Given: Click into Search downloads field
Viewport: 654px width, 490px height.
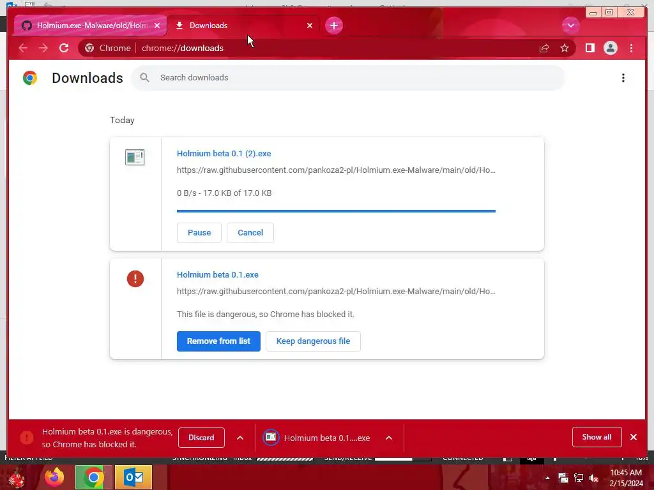Looking at the screenshot, I should [348, 77].
